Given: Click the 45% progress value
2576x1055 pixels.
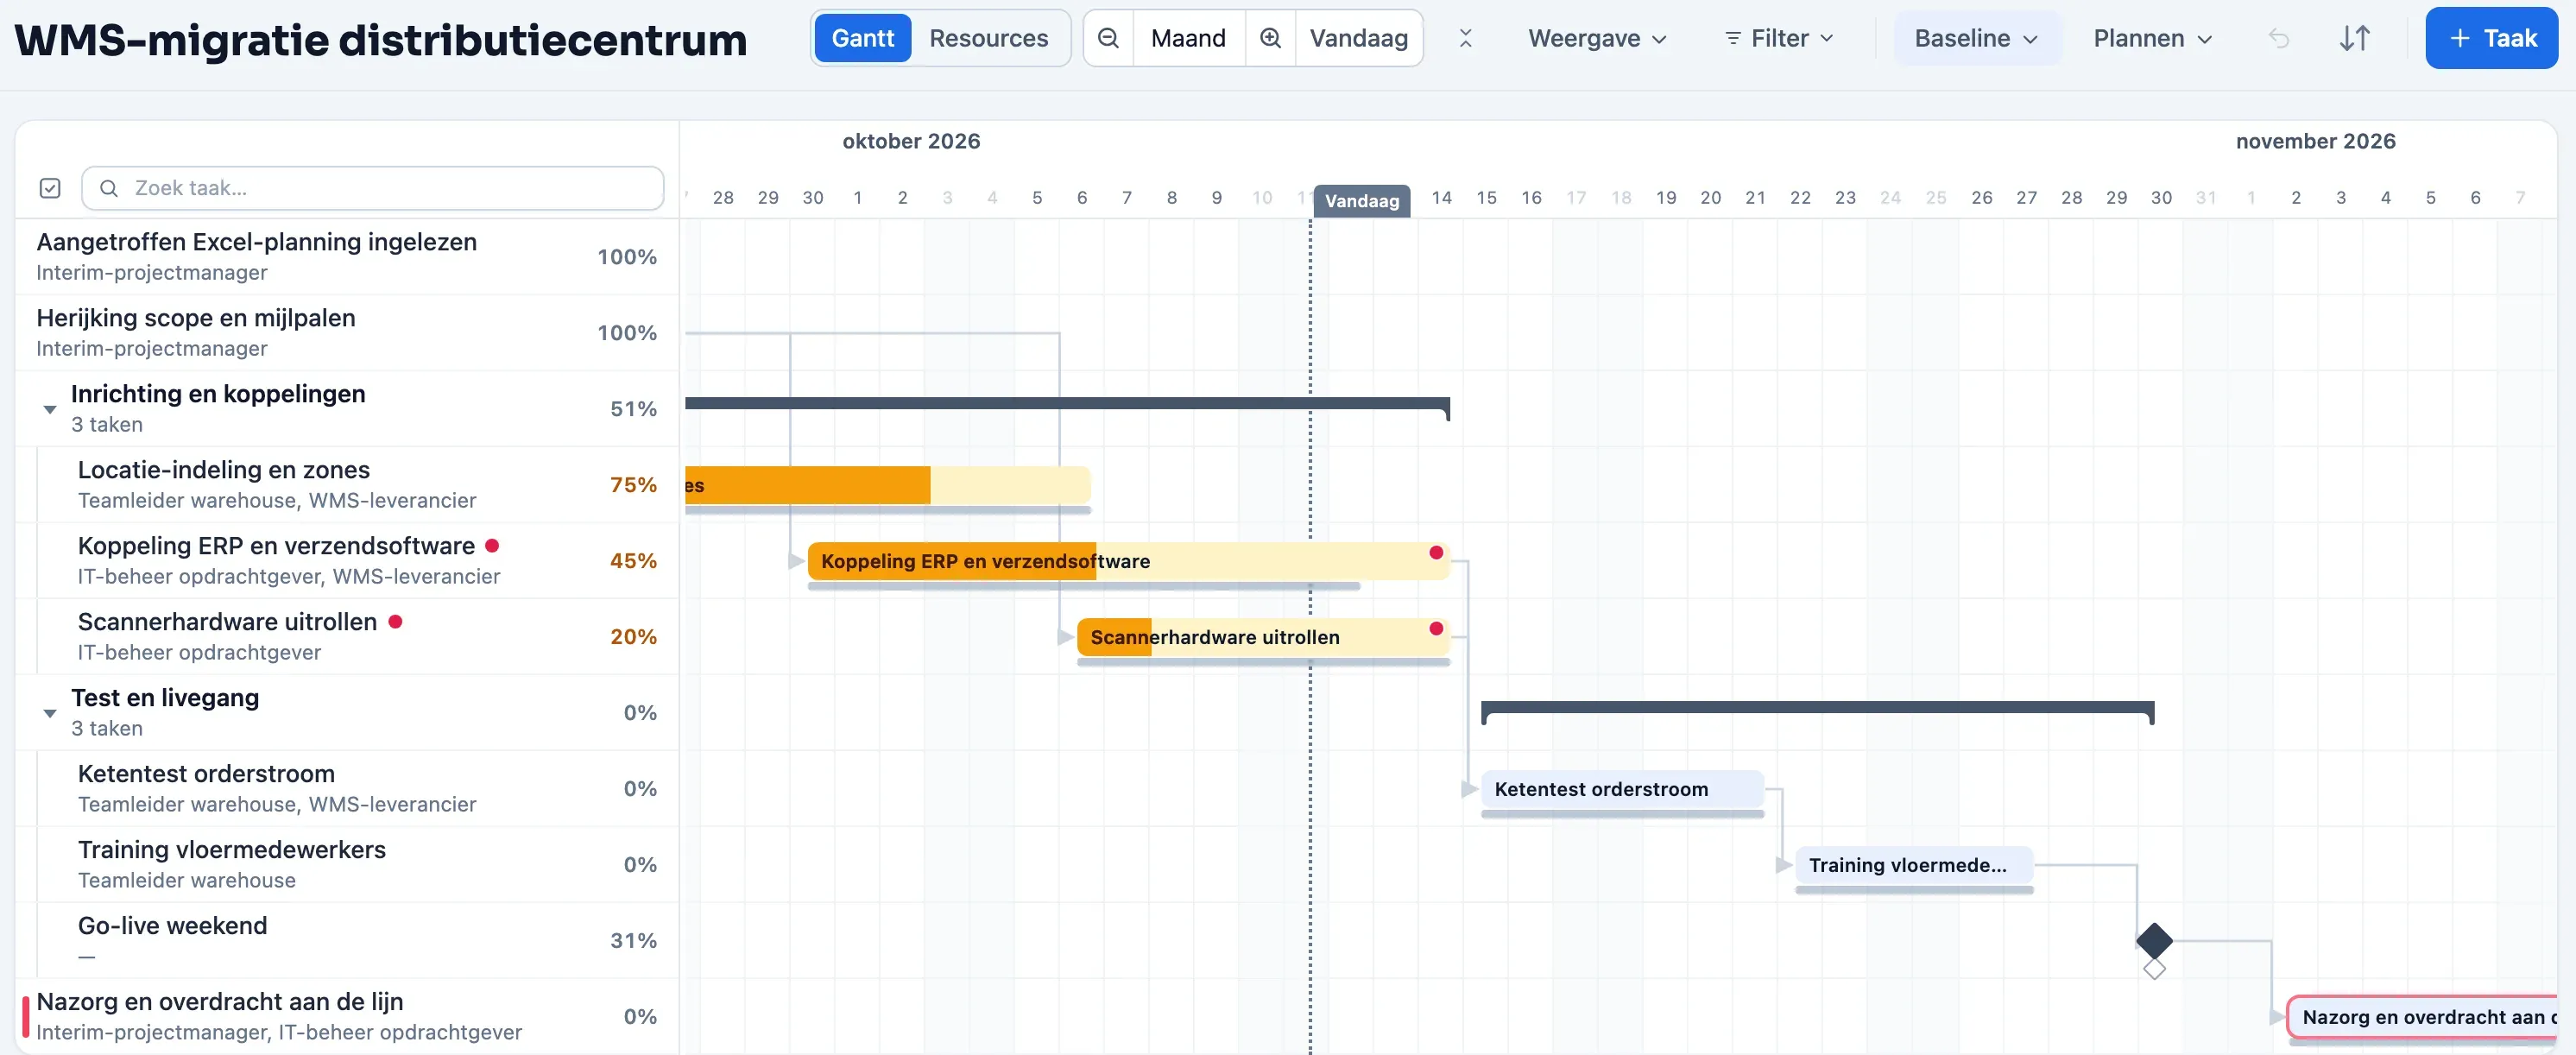Looking at the screenshot, I should click(633, 561).
